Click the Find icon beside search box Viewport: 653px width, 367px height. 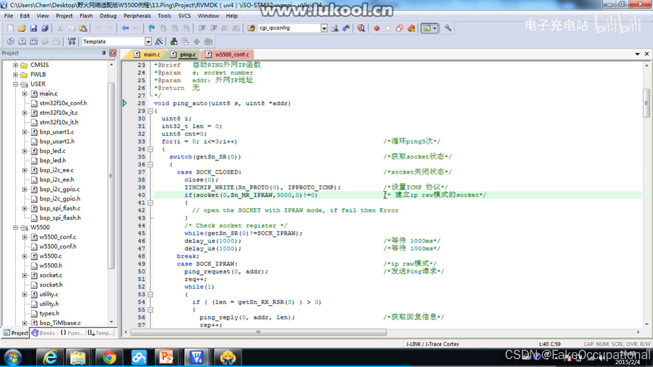point(335,28)
